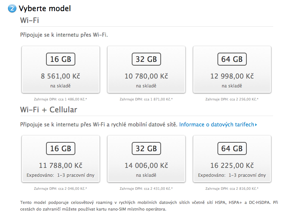Click the DPH note cca 2 256,00 Kč
The width and height of the screenshot is (285, 215).
(232, 99)
